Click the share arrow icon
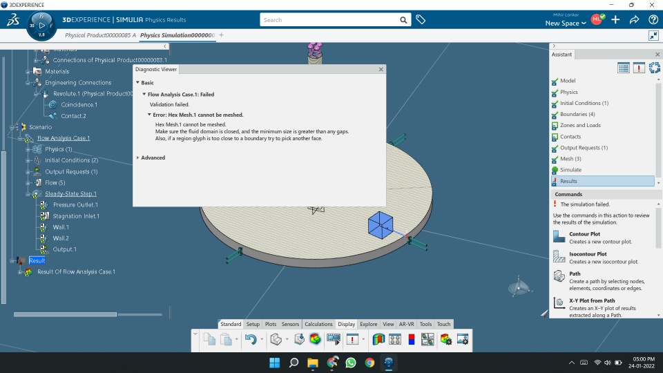Screen dimensions: 663x373 [634, 19]
